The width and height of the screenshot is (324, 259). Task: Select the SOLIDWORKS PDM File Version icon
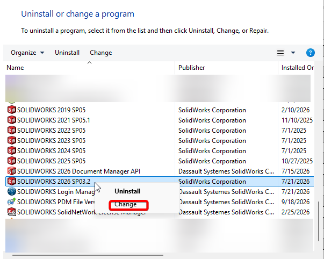coord(12,202)
